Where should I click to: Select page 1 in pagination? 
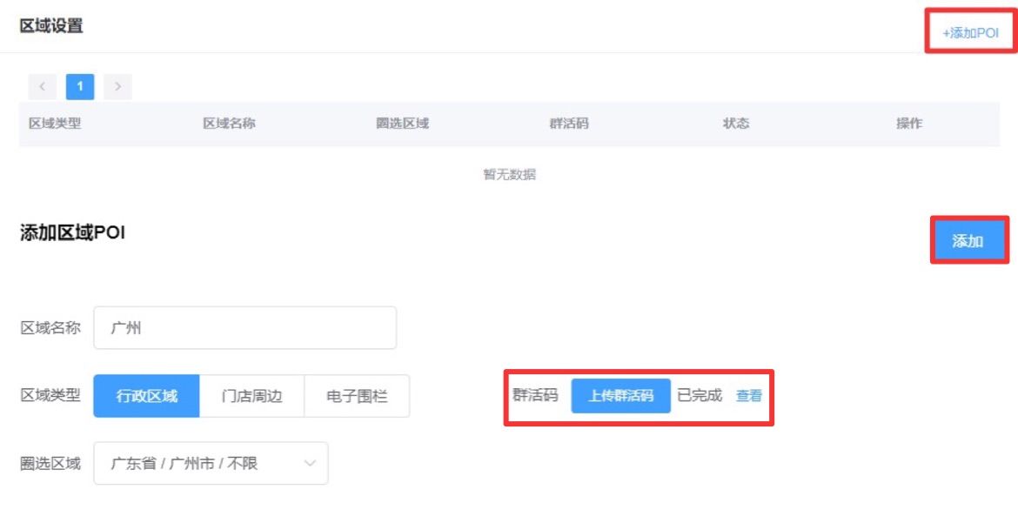80,86
